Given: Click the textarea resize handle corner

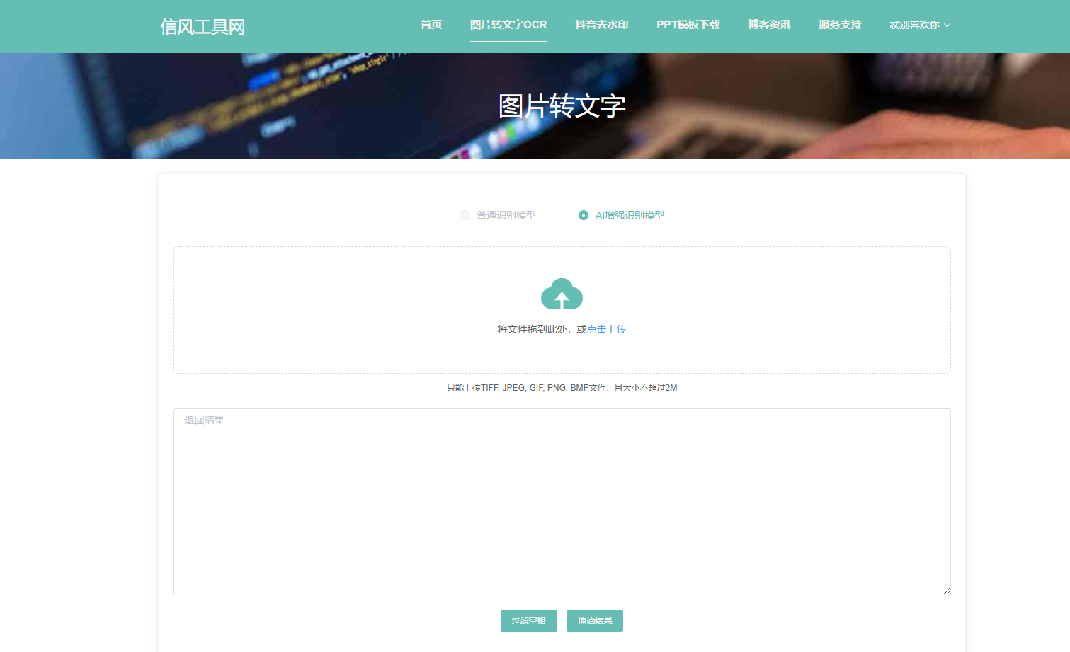Looking at the screenshot, I should point(946,590).
